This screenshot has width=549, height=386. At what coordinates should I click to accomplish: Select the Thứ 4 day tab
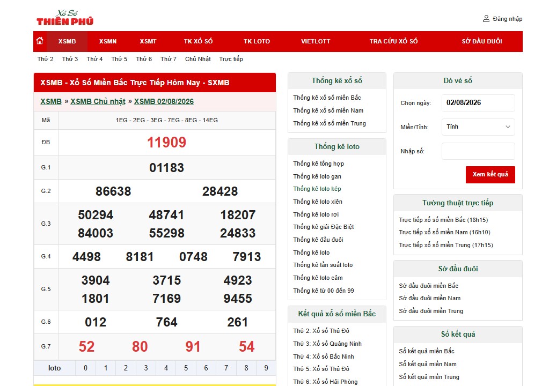pyautogui.click(x=94, y=59)
